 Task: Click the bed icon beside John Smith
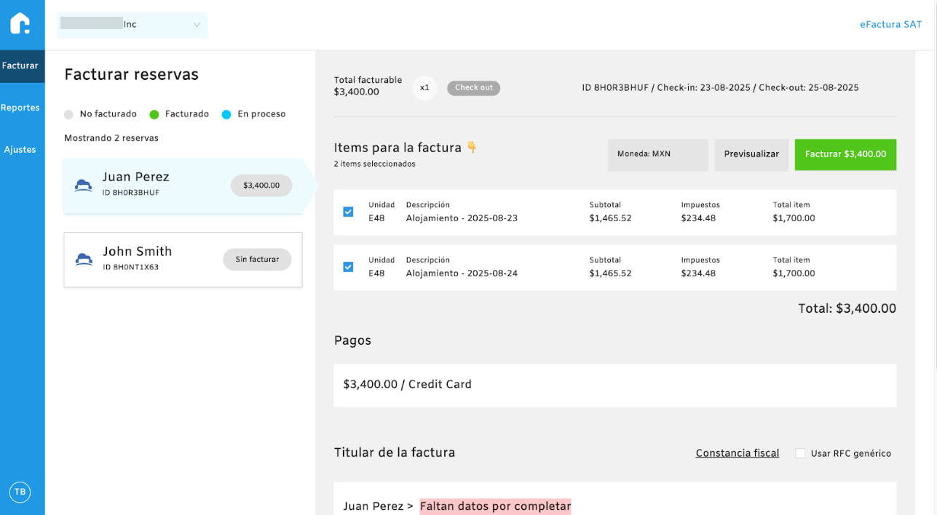[x=84, y=260]
